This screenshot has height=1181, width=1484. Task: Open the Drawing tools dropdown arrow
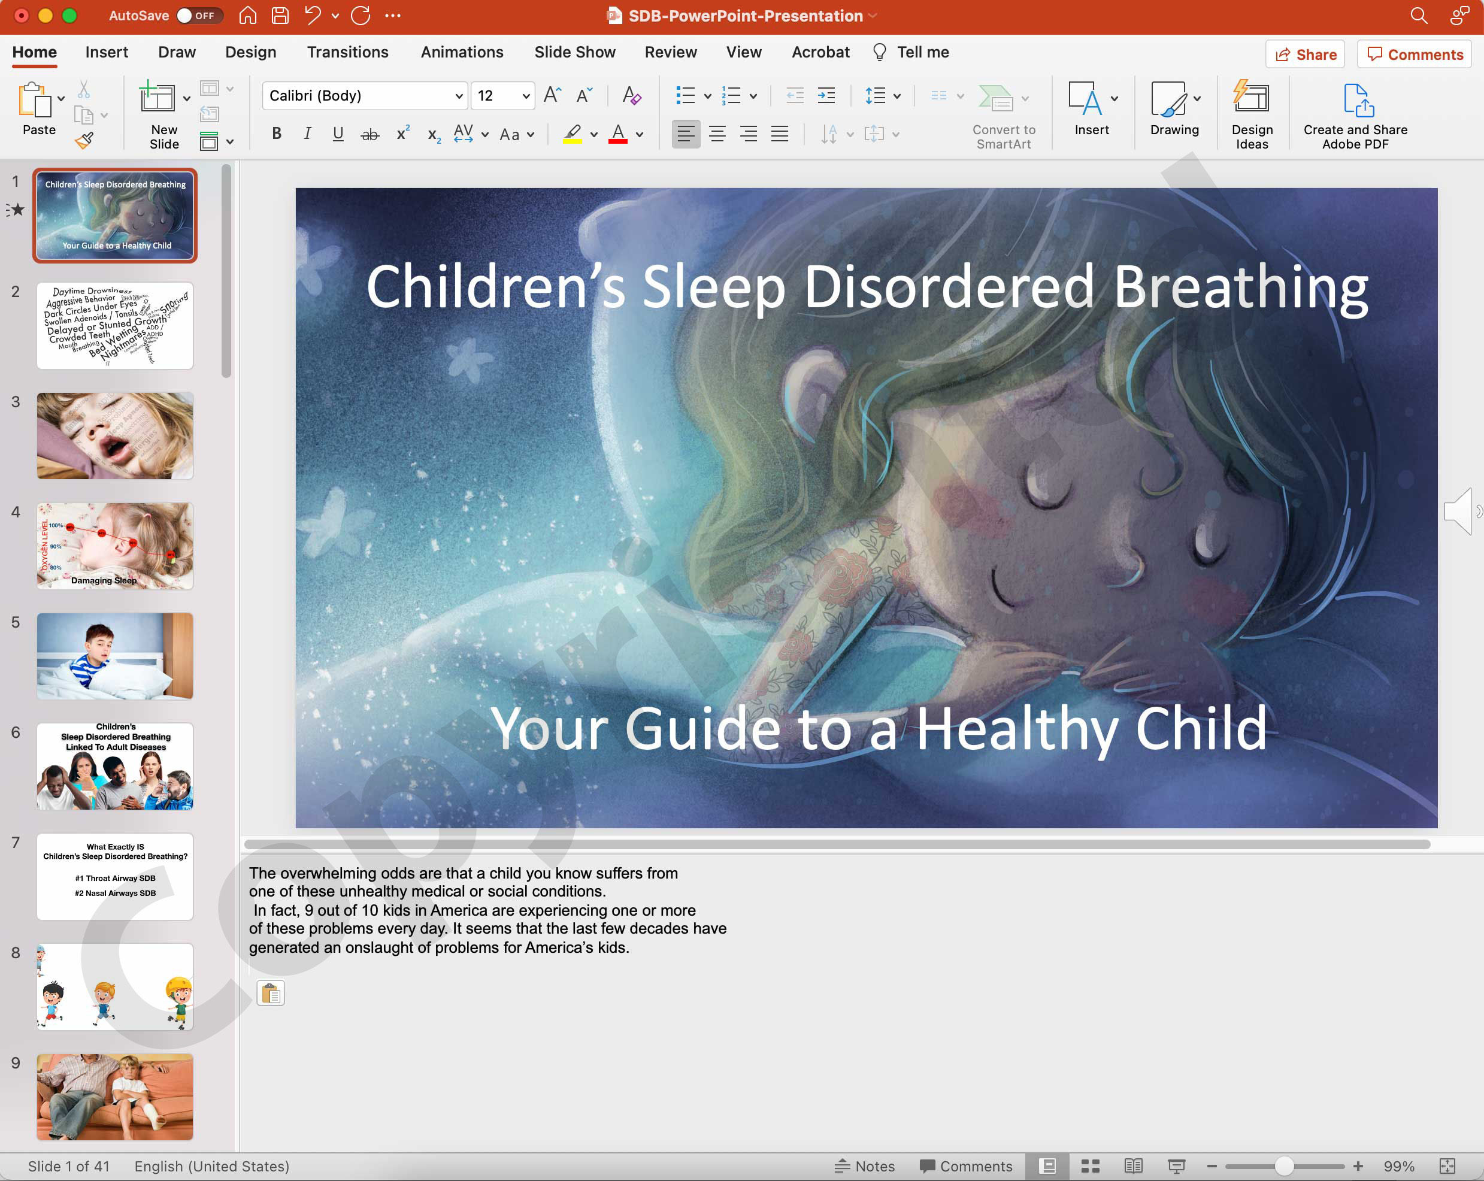click(x=1197, y=99)
